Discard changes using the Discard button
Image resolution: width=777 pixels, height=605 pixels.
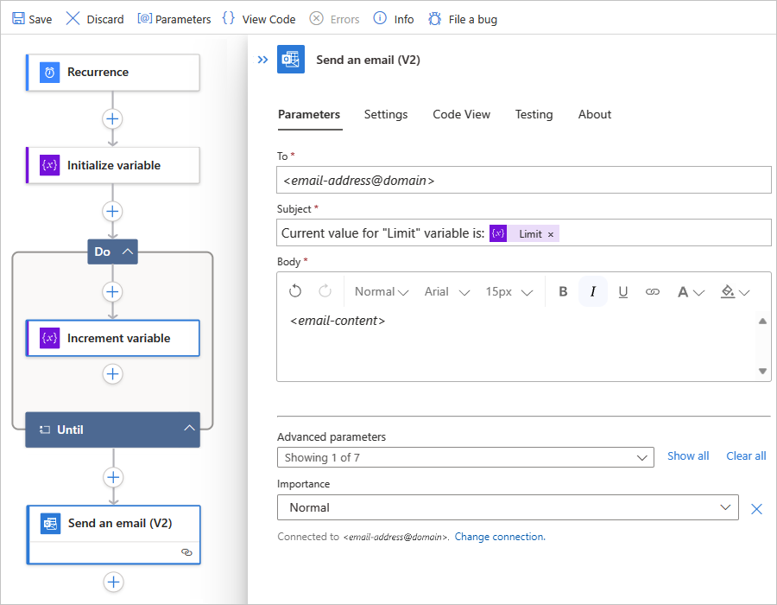[95, 19]
